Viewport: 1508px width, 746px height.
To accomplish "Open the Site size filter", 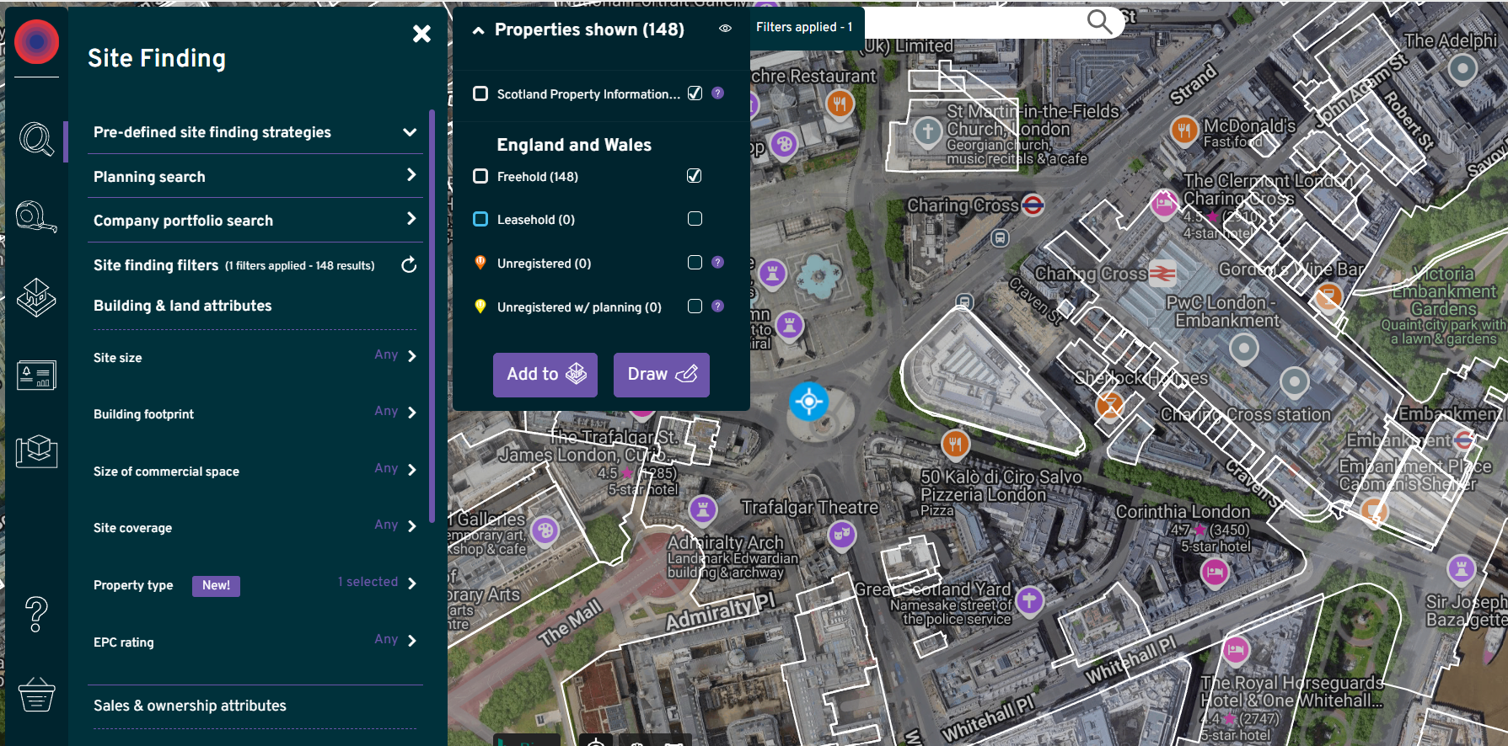I will (x=255, y=357).
